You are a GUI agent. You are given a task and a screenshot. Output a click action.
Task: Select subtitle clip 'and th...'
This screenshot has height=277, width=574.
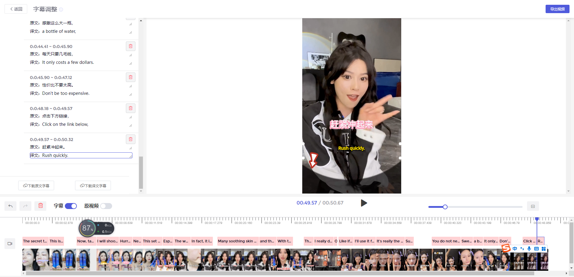[267, 241]
